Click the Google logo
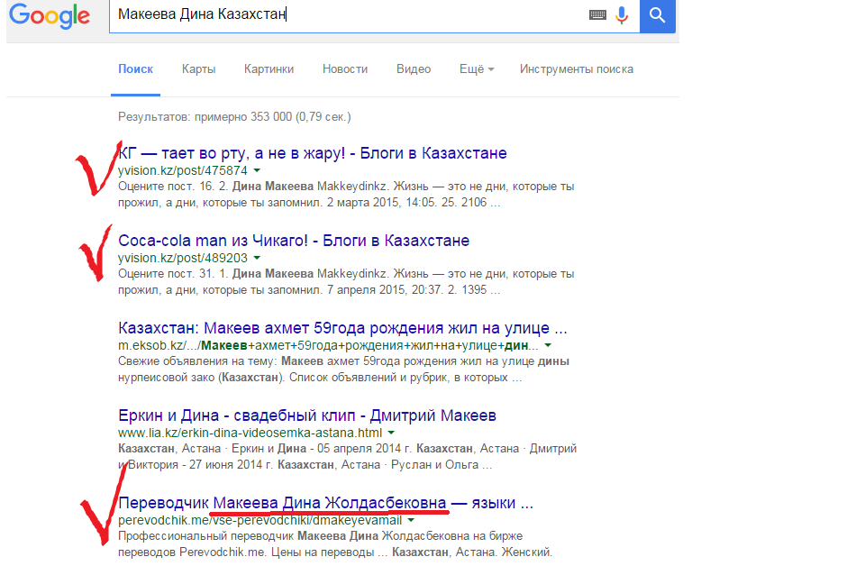Screen dimensions: 865x575 click(50, 15)
